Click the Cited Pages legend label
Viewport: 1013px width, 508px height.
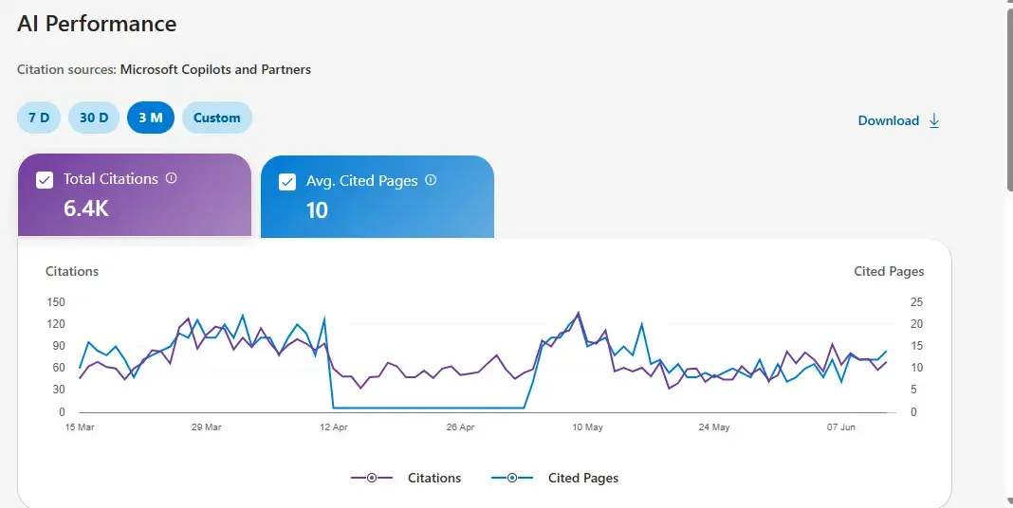[583, 479]
